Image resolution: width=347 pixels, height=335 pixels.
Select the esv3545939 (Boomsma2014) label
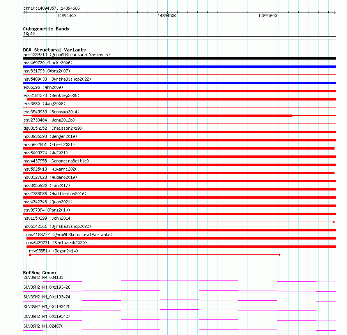click(51, 112)
